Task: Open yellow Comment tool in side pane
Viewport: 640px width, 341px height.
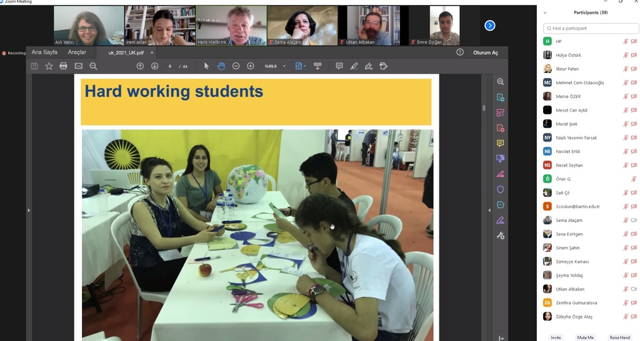Action: coord(501,143)
